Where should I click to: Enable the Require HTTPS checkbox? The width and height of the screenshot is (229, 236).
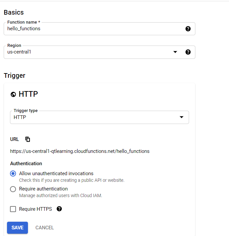tap(13, 209)
